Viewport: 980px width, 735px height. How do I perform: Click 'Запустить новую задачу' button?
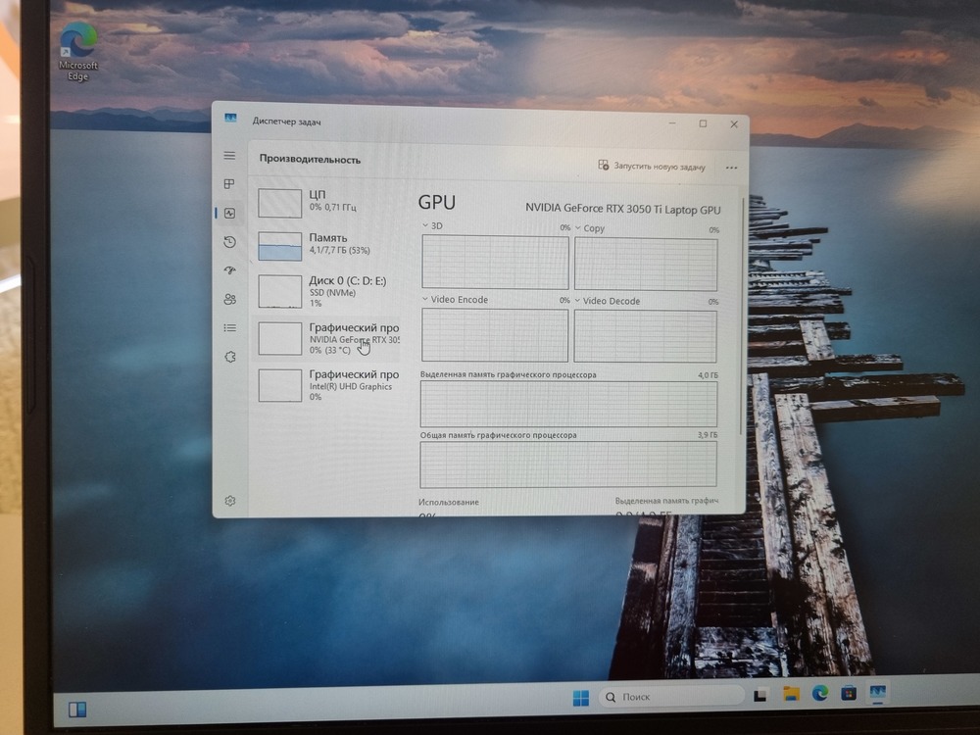coord(652,166)
